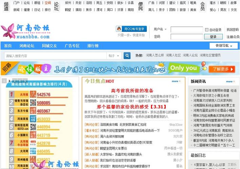Open the 排行榜 nav tab
240x169 pixels.
93,46
